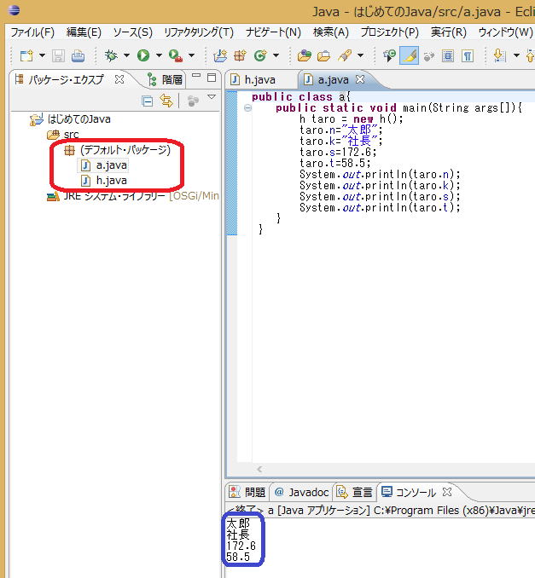
Task: Open Package Explorer view menu triangle
Action: pos(212,99)
